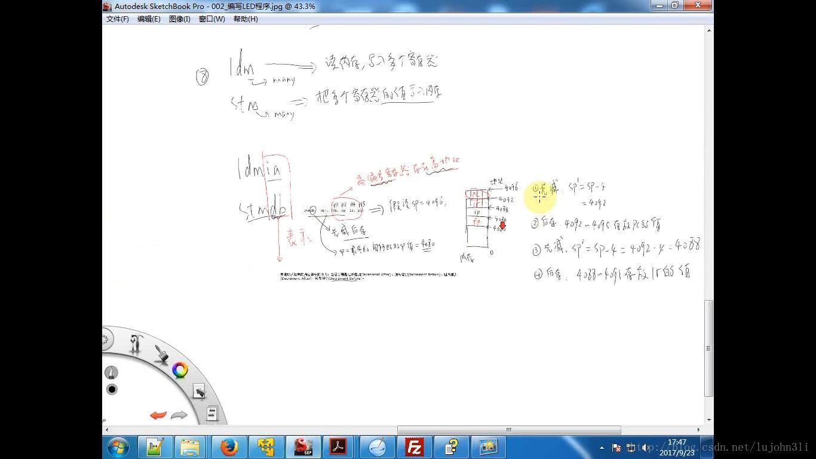
Task: Open the Edit cursor-page icon in the lagoon
Action: click(x=199, y=391)
